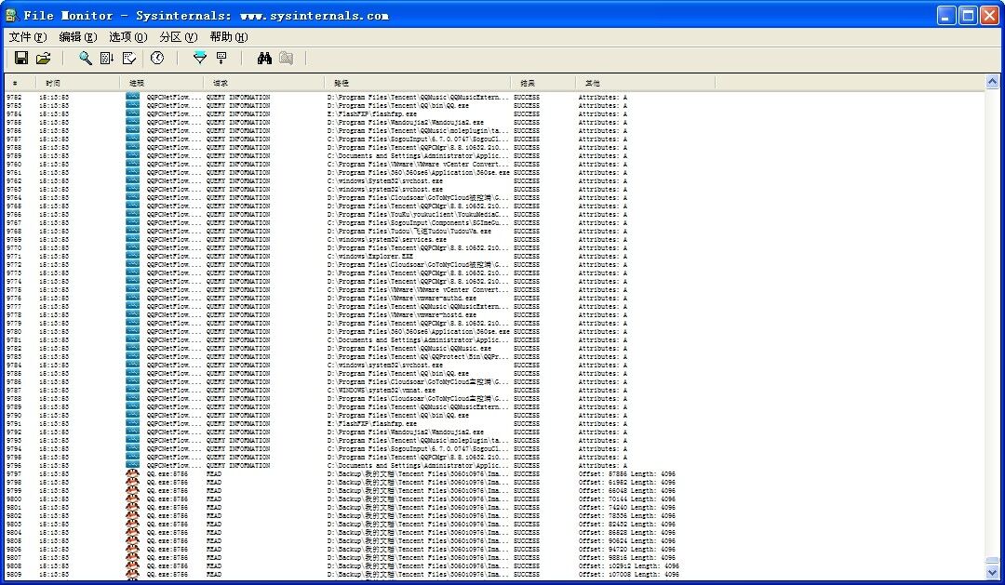Click the clock time-format icon

[x=157, y=59]
